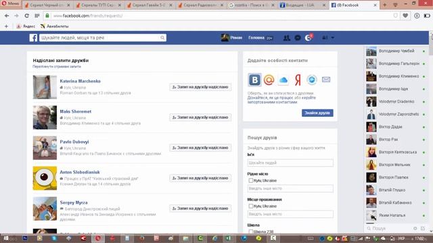Open chat with Вікторія Мельник

[396, 165]
